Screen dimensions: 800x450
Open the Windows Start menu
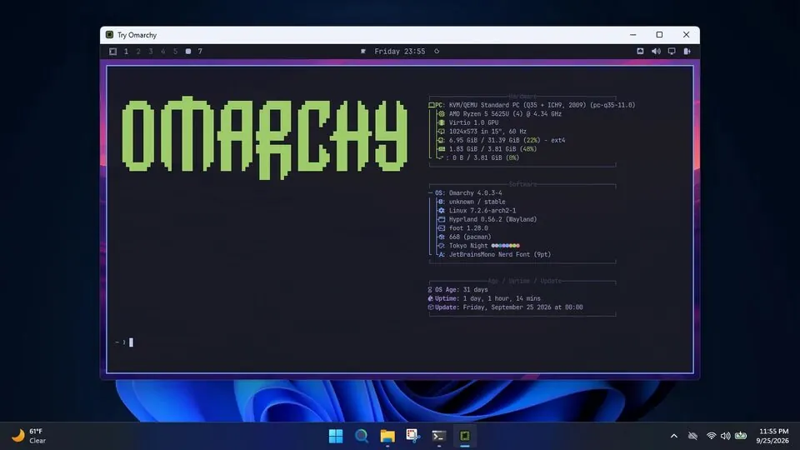pyautogui.click(x=336, y=436)
